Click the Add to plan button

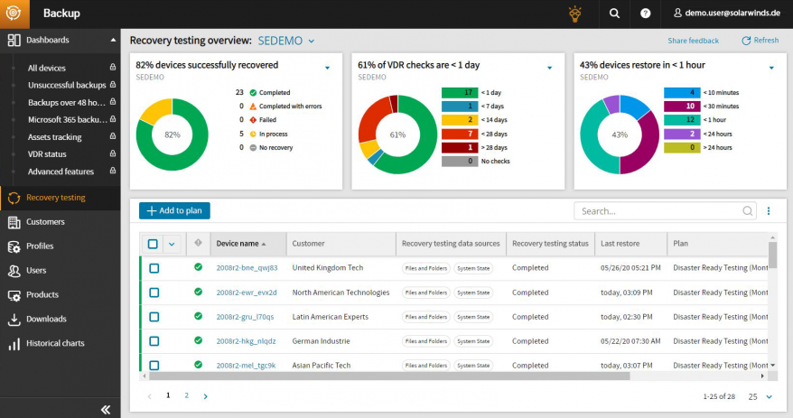174,210
